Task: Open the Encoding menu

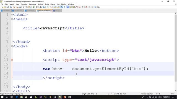Action: coord(24,4)
